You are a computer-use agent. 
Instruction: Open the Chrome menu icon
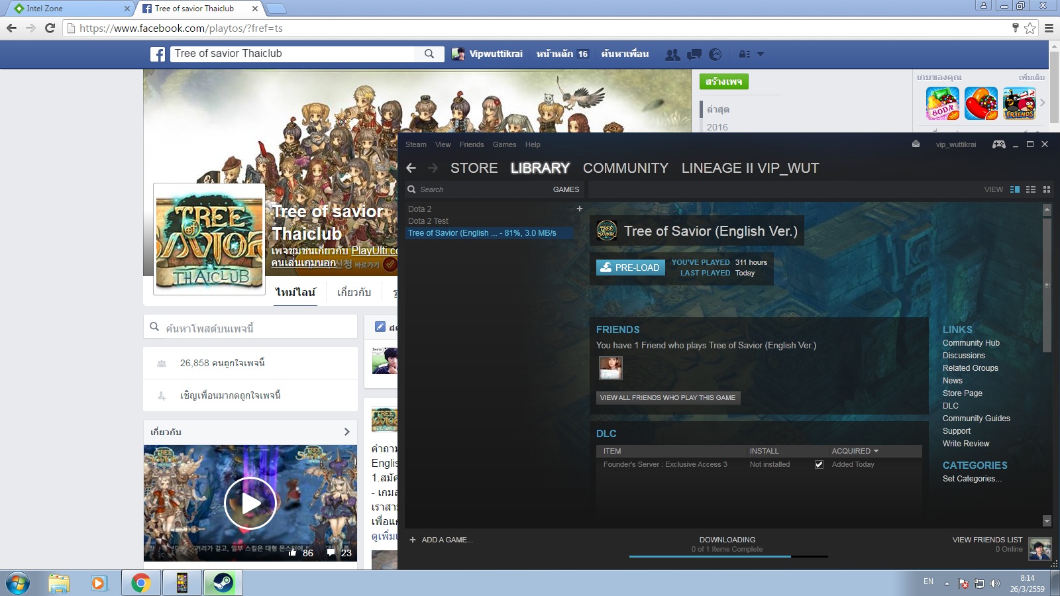(1049, 28)
